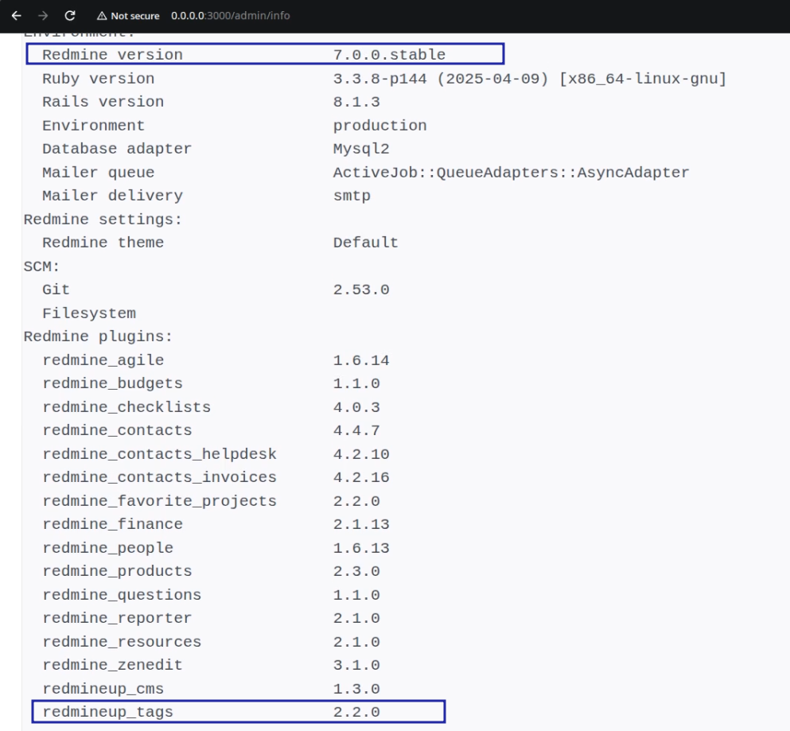Click the 'Ruby version' label
The height and width of the screenshot is (731, 790).
click(98, 79)
